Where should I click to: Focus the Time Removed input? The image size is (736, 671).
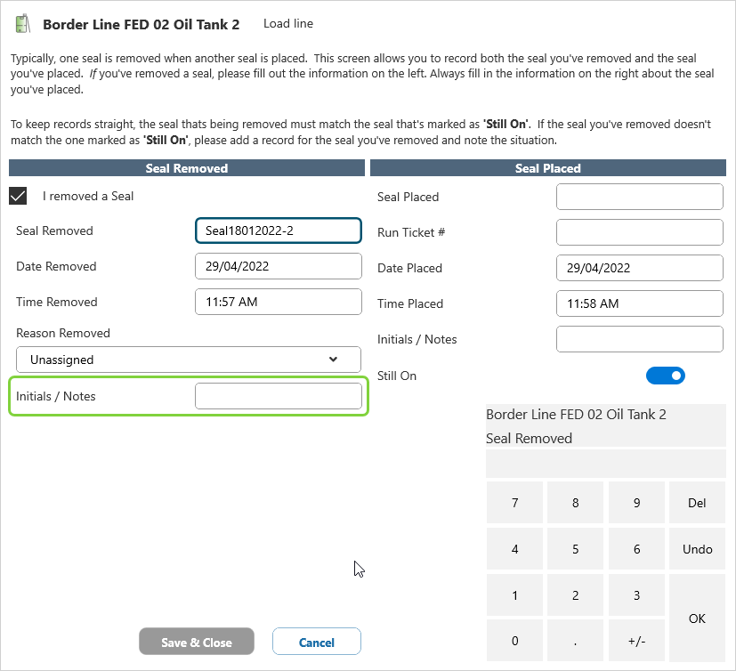(278, 302)
